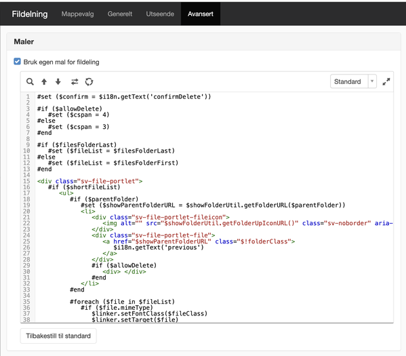Viewport: 406px width, 356px height.
Task: Switch to the Generelt tab
Action: (120, 14)
